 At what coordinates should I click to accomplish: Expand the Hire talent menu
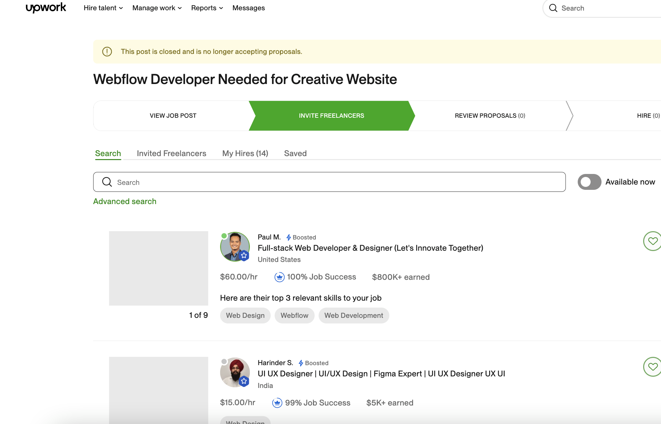click(x=103, y=8)
